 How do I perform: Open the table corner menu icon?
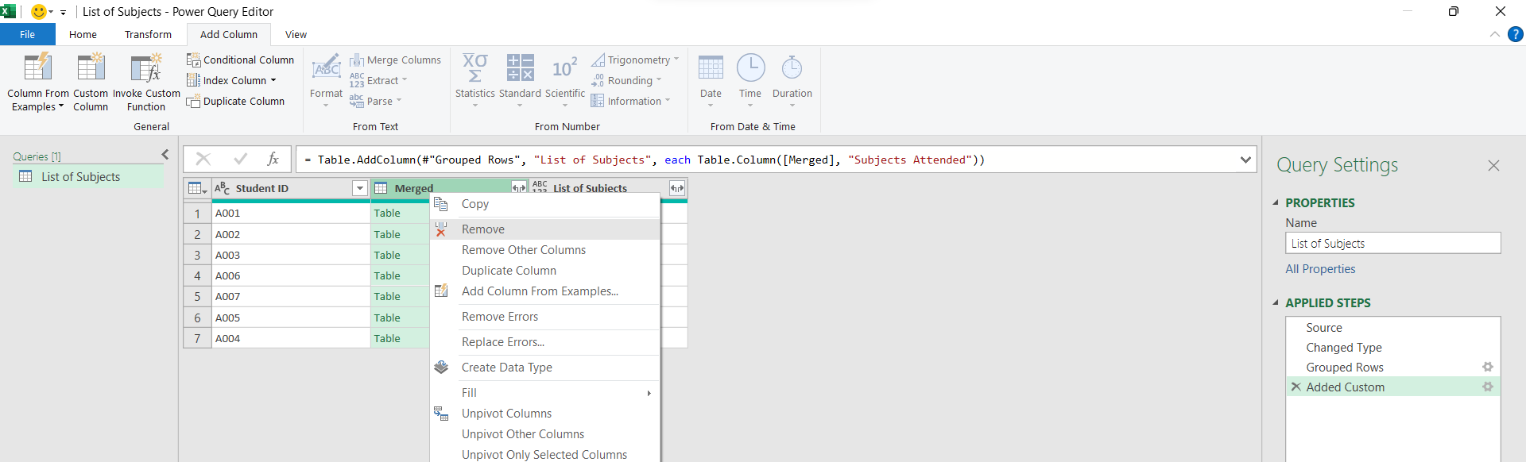pyautogui.click(x=196, y=188)
